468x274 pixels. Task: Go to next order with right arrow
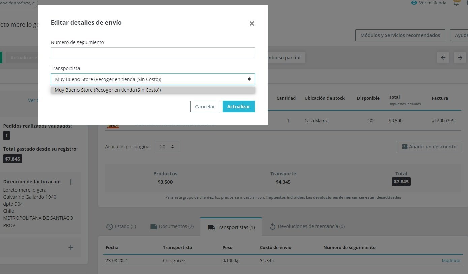460,57
